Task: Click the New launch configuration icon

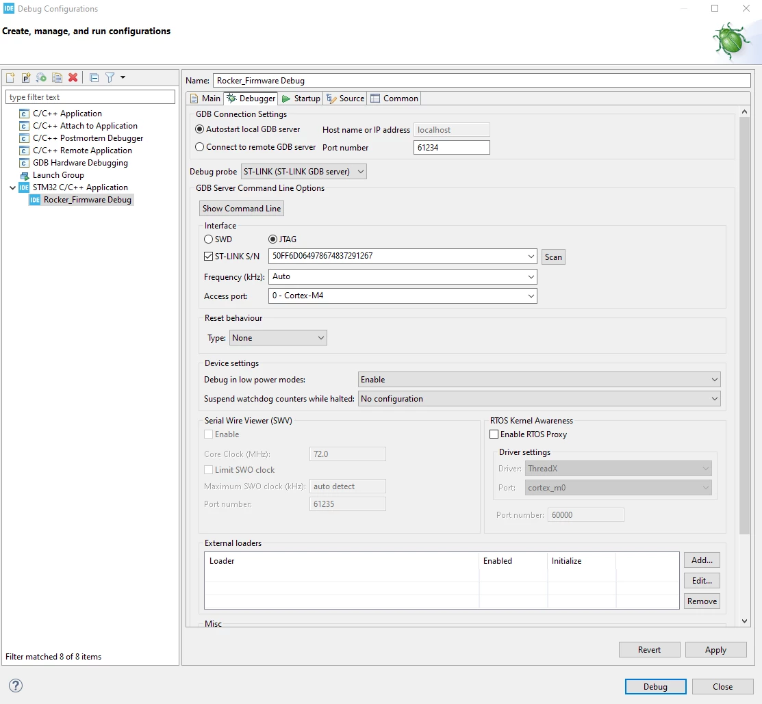Action: click(11, 78)
